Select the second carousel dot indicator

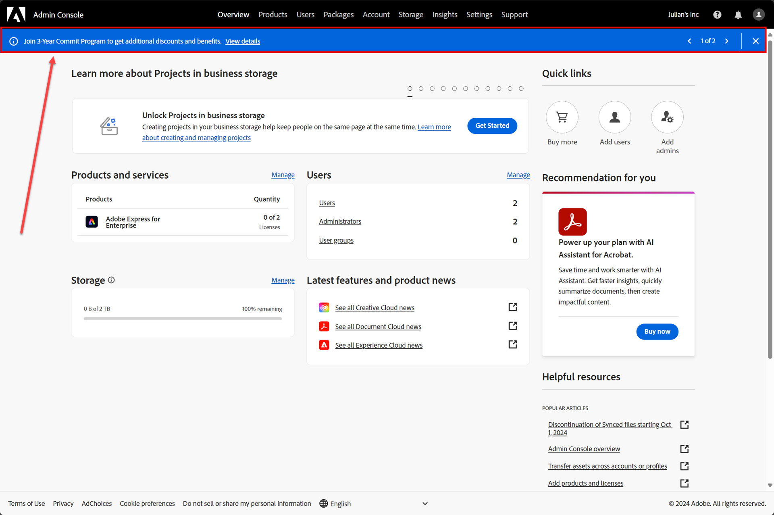click(x=421, y=89)
